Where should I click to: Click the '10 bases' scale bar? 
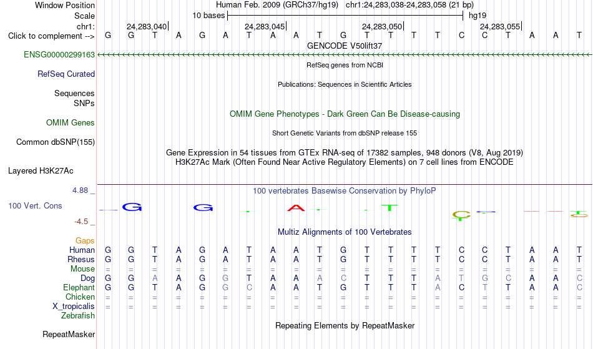(x=345, y=16)
